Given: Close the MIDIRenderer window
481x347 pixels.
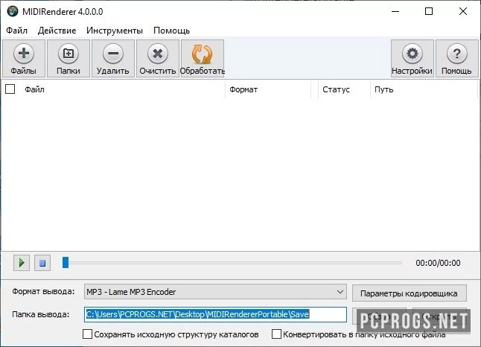Looking at the screenshot, I should (463, 12).
